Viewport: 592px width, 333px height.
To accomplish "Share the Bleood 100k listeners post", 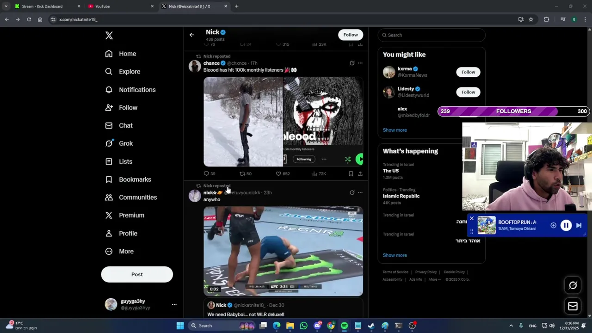I will tap(360, 173).
